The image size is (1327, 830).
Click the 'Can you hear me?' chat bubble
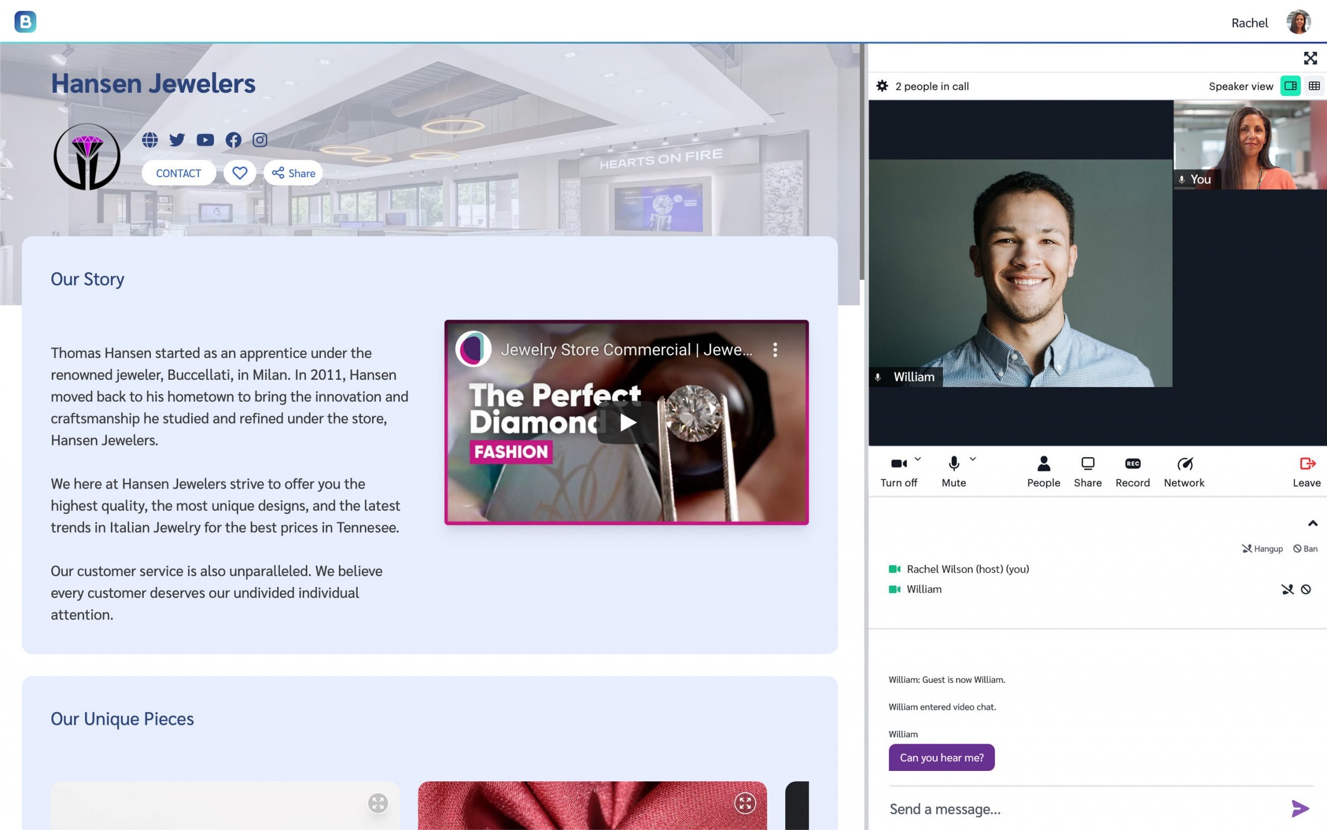pyautogui.click(x=941, y=757)
